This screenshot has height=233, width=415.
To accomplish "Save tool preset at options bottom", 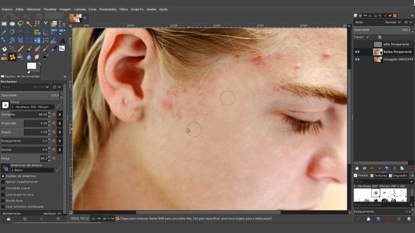I will tap(8, 219).
